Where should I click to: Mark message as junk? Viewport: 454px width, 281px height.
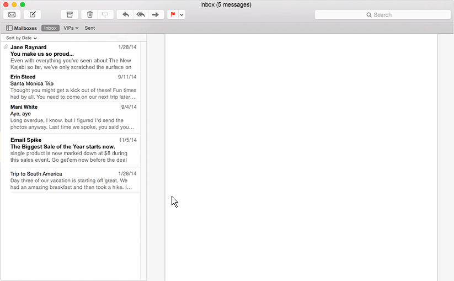[x=105, y=14]
